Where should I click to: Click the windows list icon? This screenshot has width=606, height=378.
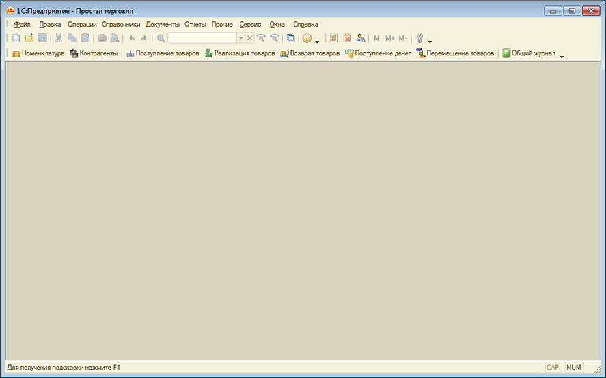(291, 38)
